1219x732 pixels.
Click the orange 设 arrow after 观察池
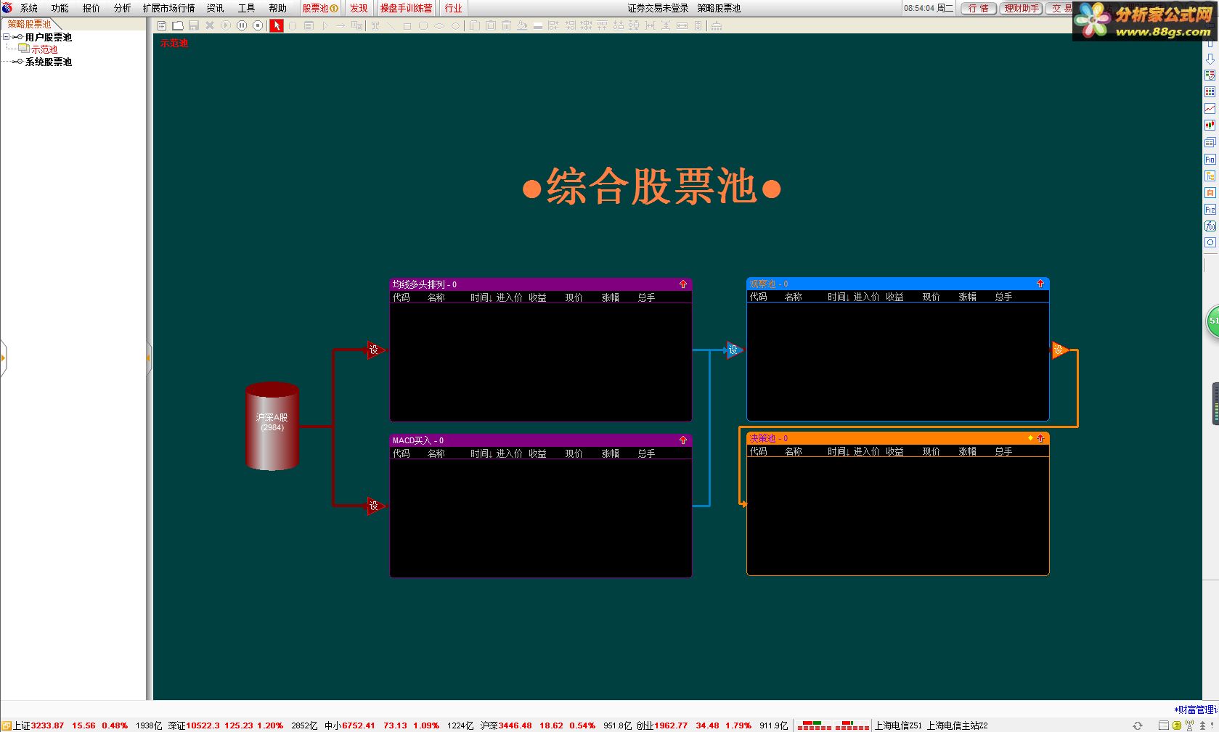point(1059,350)
